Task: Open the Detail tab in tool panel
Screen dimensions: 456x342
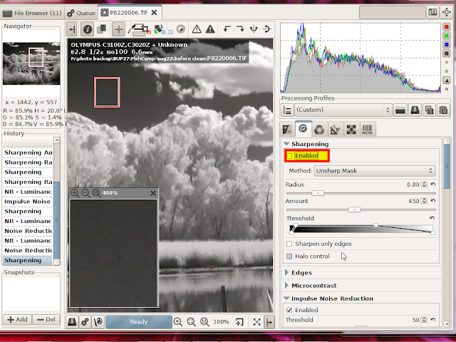Action: (303, 129)
